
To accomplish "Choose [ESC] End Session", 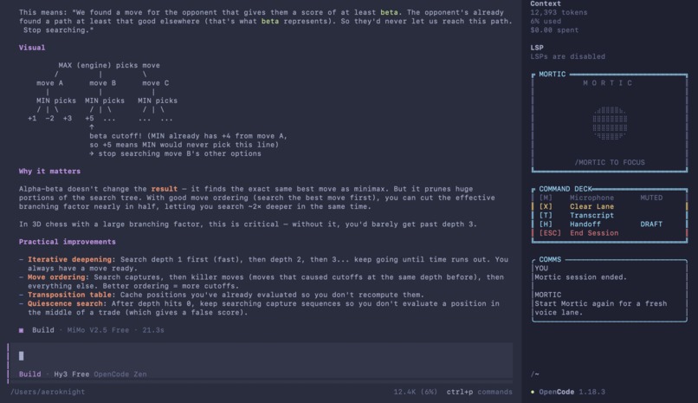I will point(578,233).
